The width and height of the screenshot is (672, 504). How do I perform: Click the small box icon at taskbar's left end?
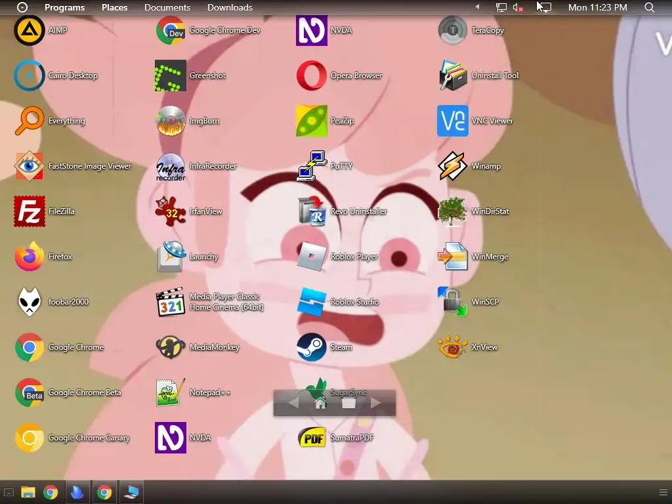click(9, 492)
